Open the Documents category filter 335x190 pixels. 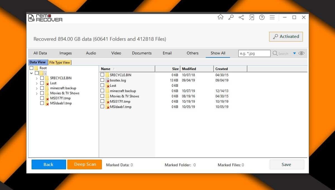[142, 53]
